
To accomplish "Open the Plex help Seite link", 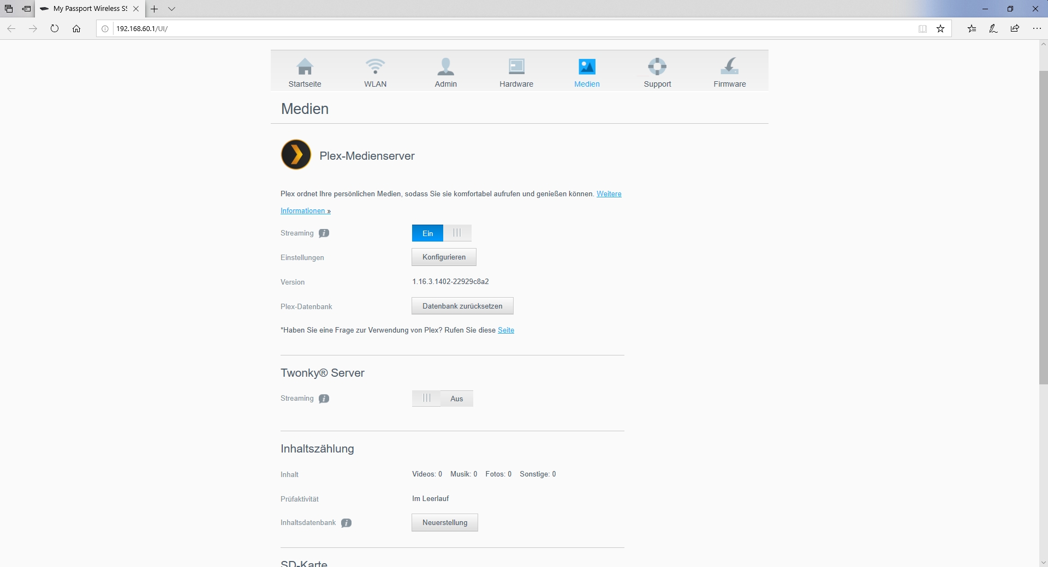I will 506,330.
